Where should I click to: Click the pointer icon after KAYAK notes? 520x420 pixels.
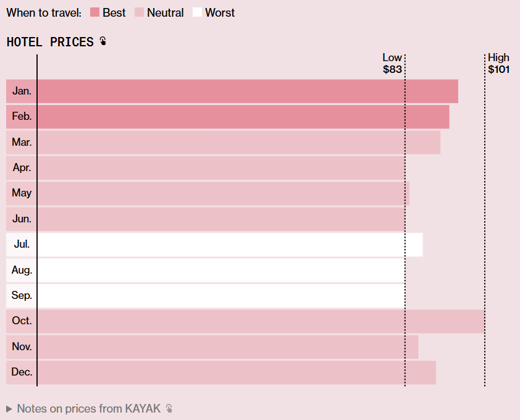point(169,408)
